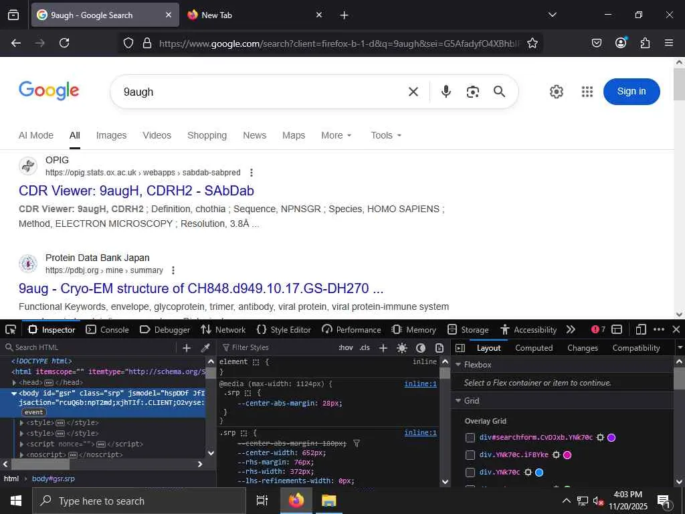Filter overridden --center-abs-margin property funnel
This screenshot has width=685, height=514.
tap(357, 444)
